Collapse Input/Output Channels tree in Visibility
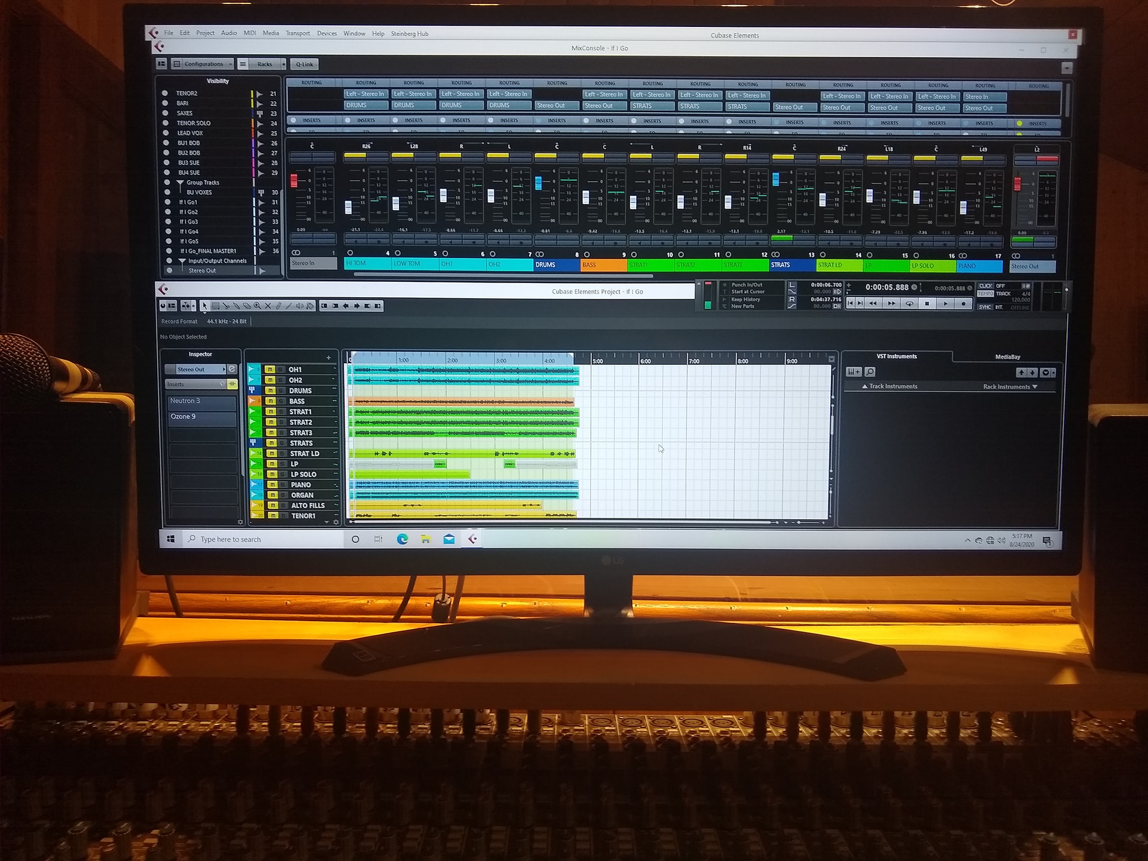The height and width of the screenshot is (861, 1148). point(182,261)
